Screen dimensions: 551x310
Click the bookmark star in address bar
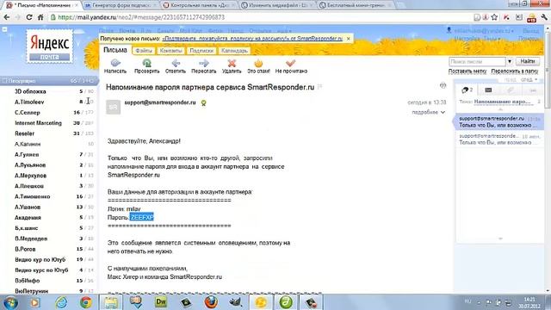tap(494, 17)
